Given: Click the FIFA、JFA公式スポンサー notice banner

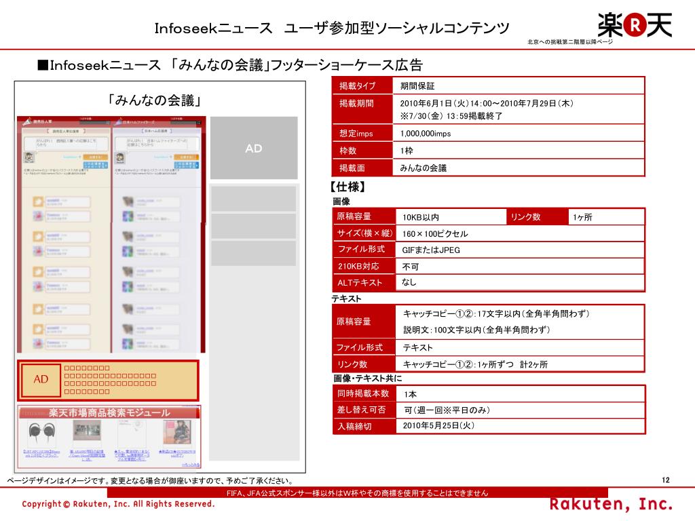Looking at the screenshot, I should coord(357,493).
